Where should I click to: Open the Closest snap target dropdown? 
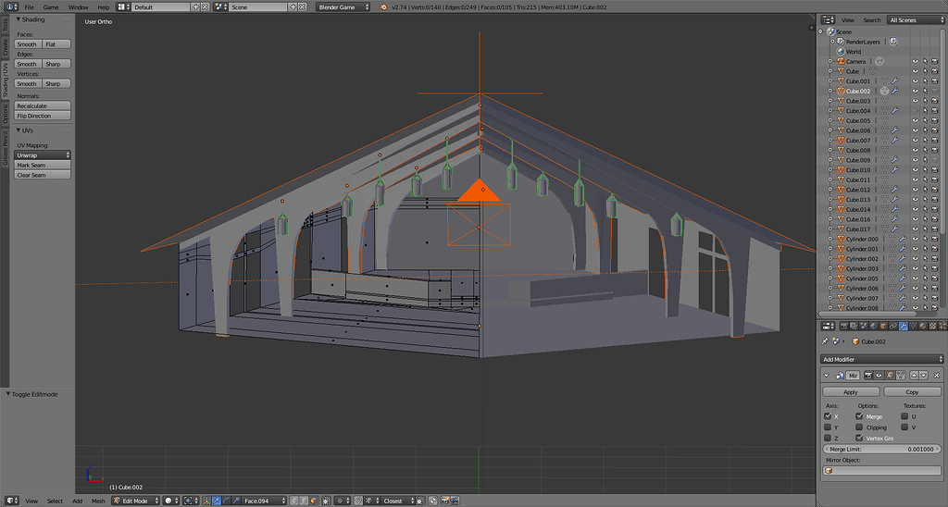[398, 501]
